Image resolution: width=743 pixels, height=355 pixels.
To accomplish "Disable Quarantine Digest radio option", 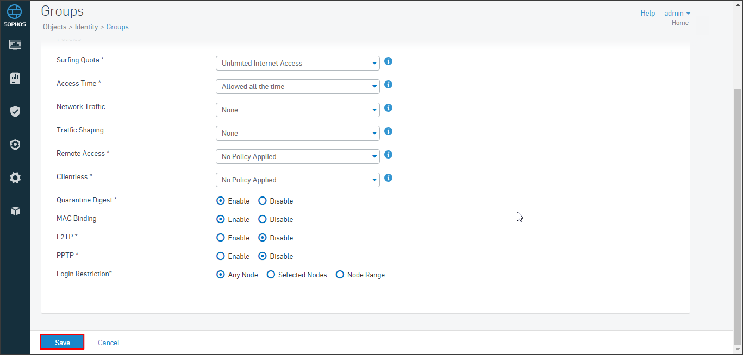I will tap(263, 201).
